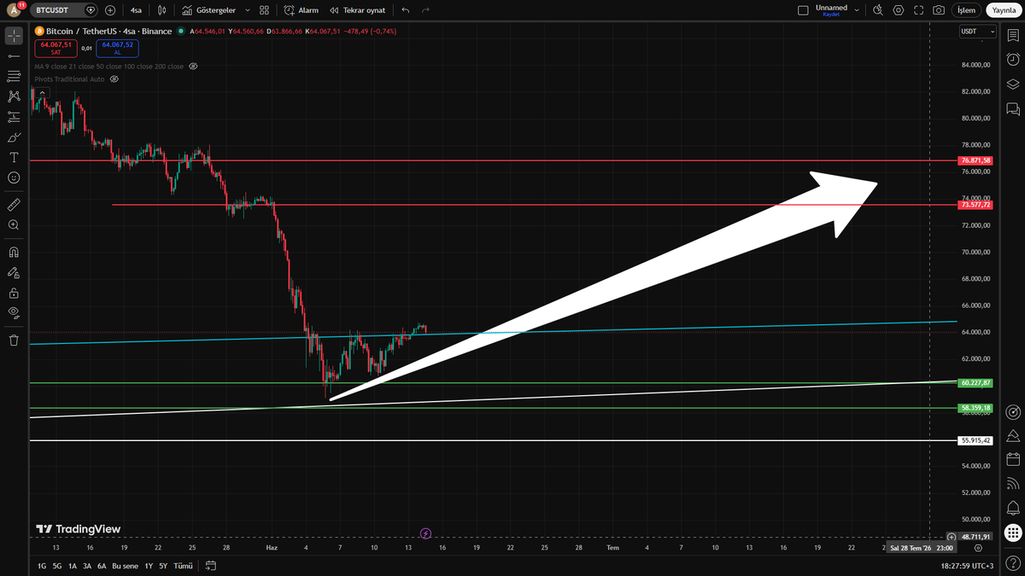Remove drawings with the trash icon

click(x=14, y=340)
